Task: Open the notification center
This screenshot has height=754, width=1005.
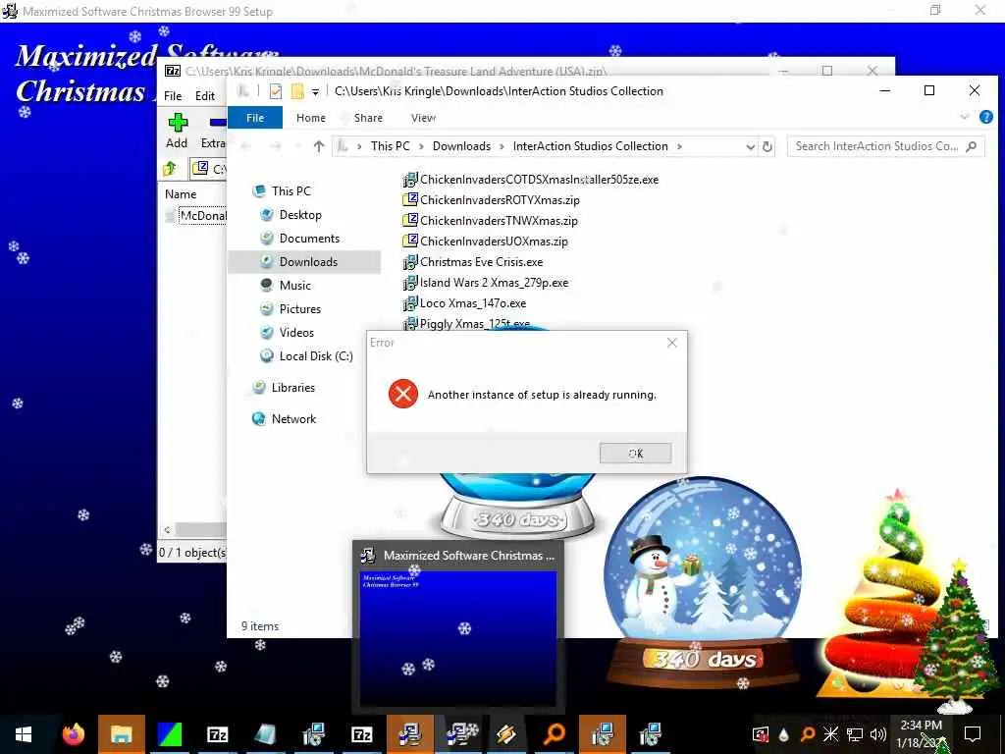Action: coord(973,734)
